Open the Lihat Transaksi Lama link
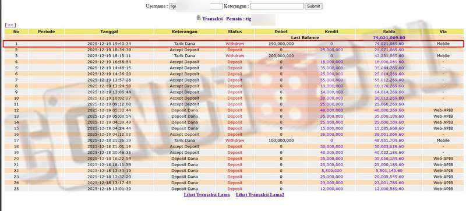The width and height of the screenshot is (466, 211). pos(207,195)
